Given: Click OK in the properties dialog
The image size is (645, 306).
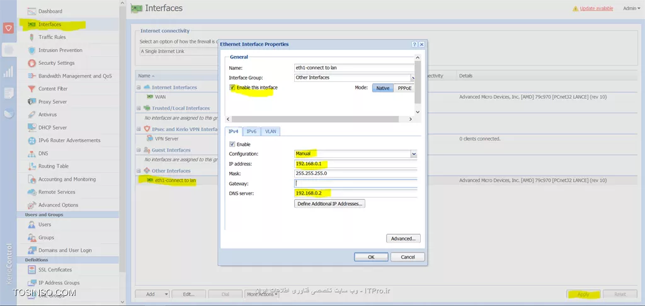Looking at the screenshot, I should tap(371, 257).
